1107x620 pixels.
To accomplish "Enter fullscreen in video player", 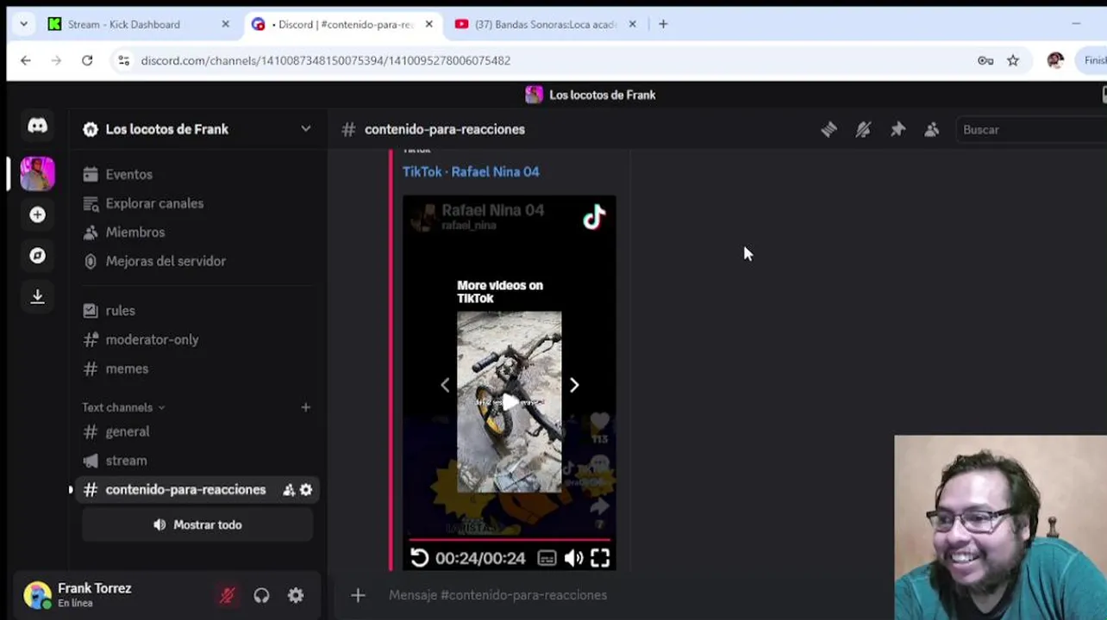I will pyautogui.click(x=600, y=558).
